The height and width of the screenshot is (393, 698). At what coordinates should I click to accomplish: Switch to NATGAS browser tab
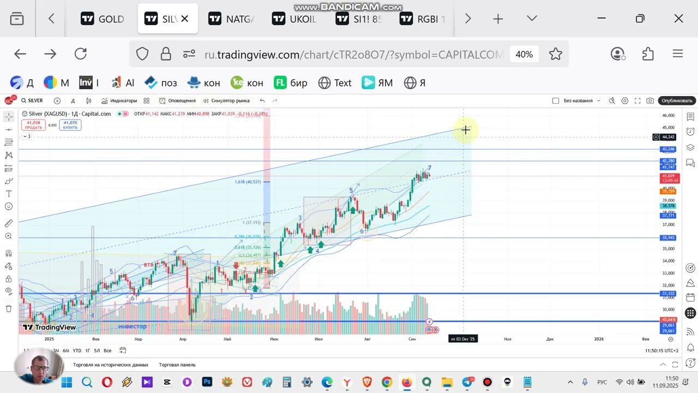[x=231, y=19]
